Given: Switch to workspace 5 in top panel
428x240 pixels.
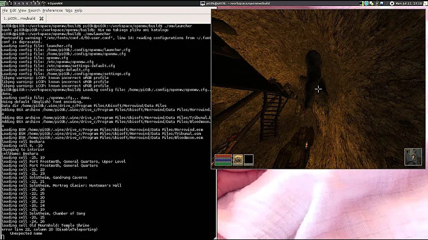Looking at the screenshot, I should tap(23, 4).
